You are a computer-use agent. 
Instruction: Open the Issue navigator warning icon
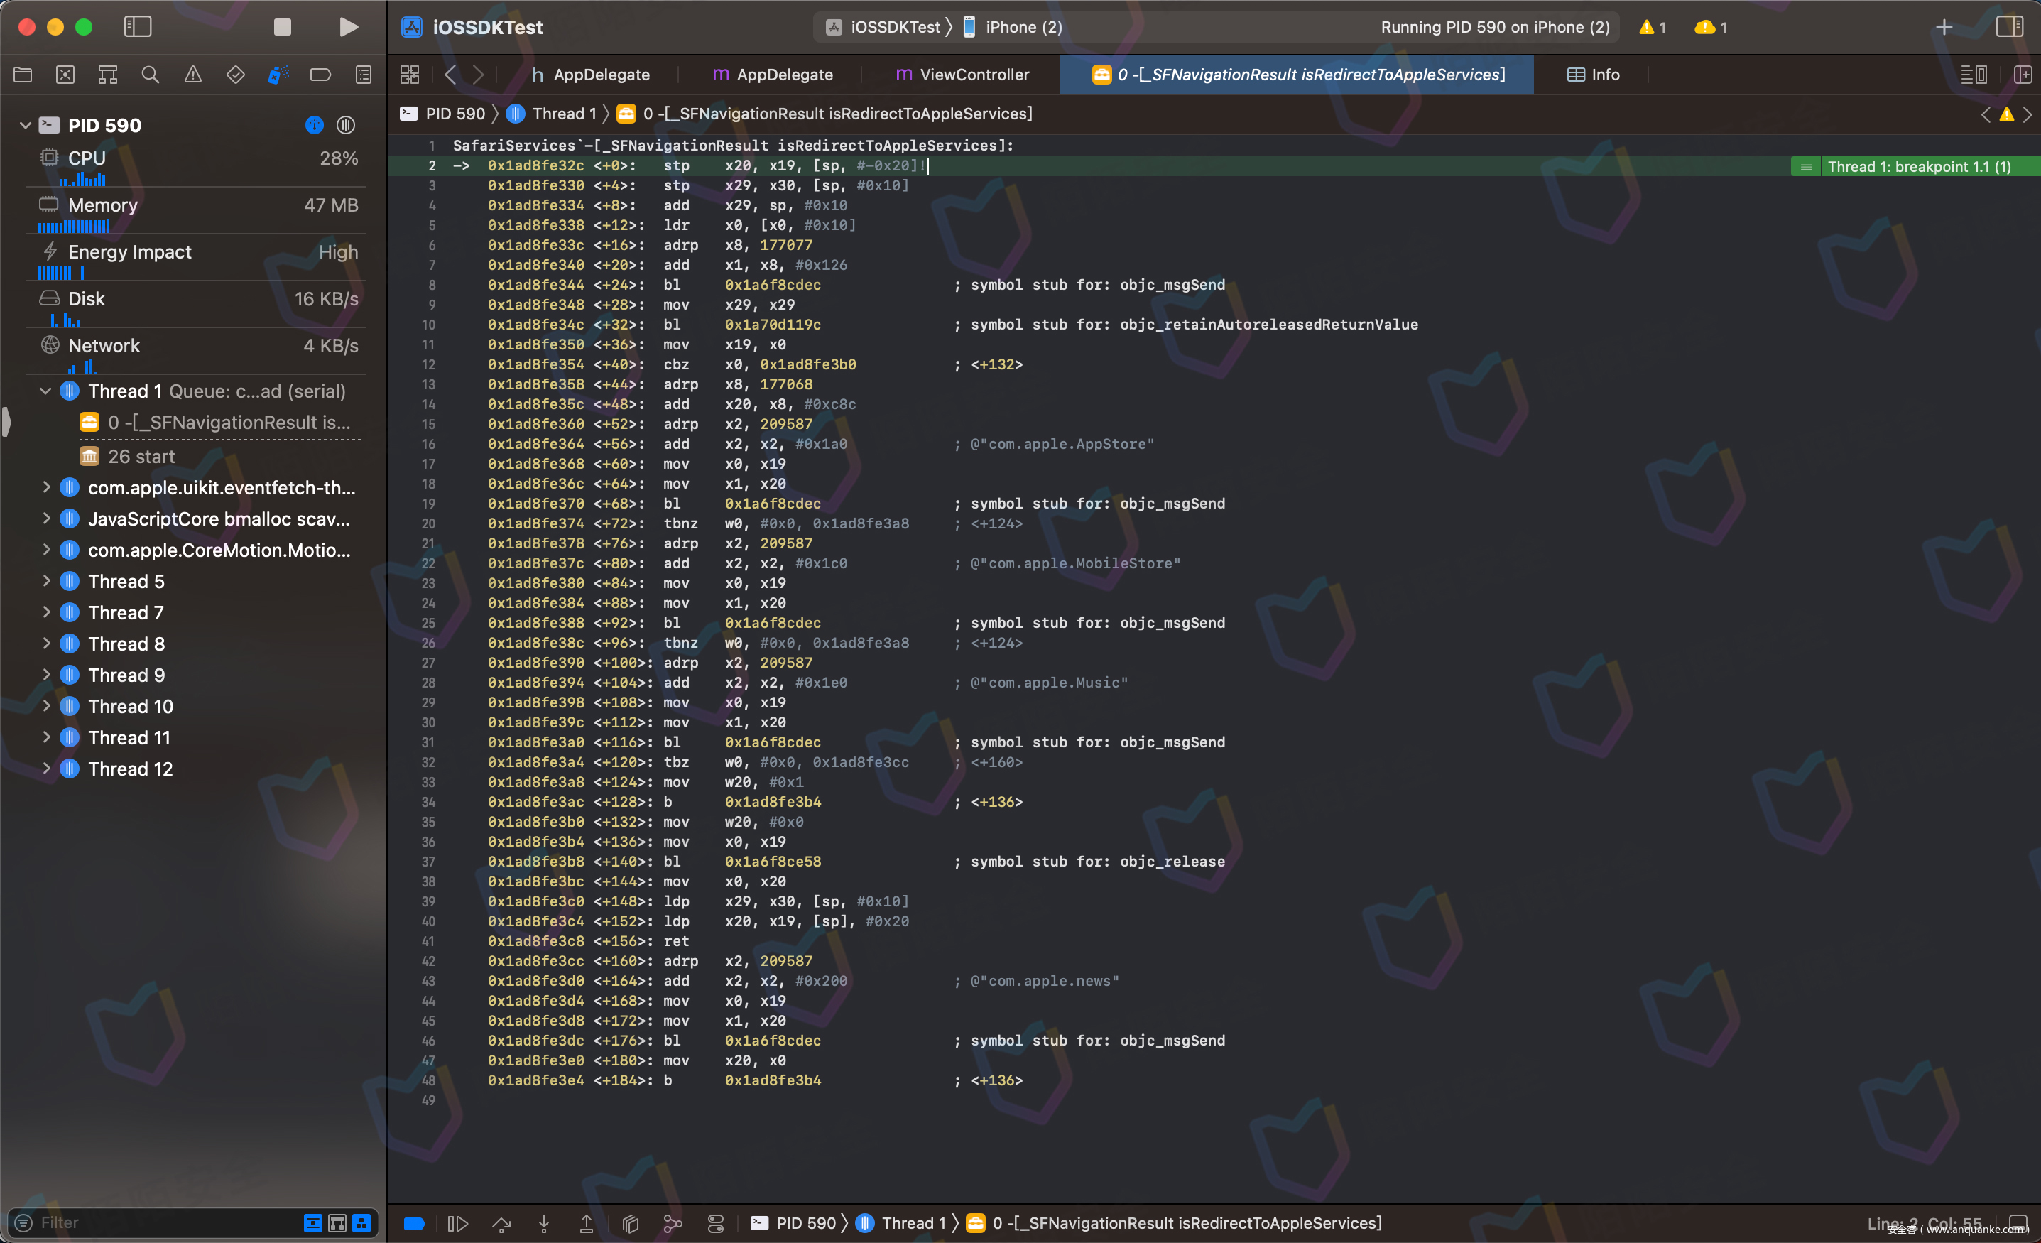(193, 75)
